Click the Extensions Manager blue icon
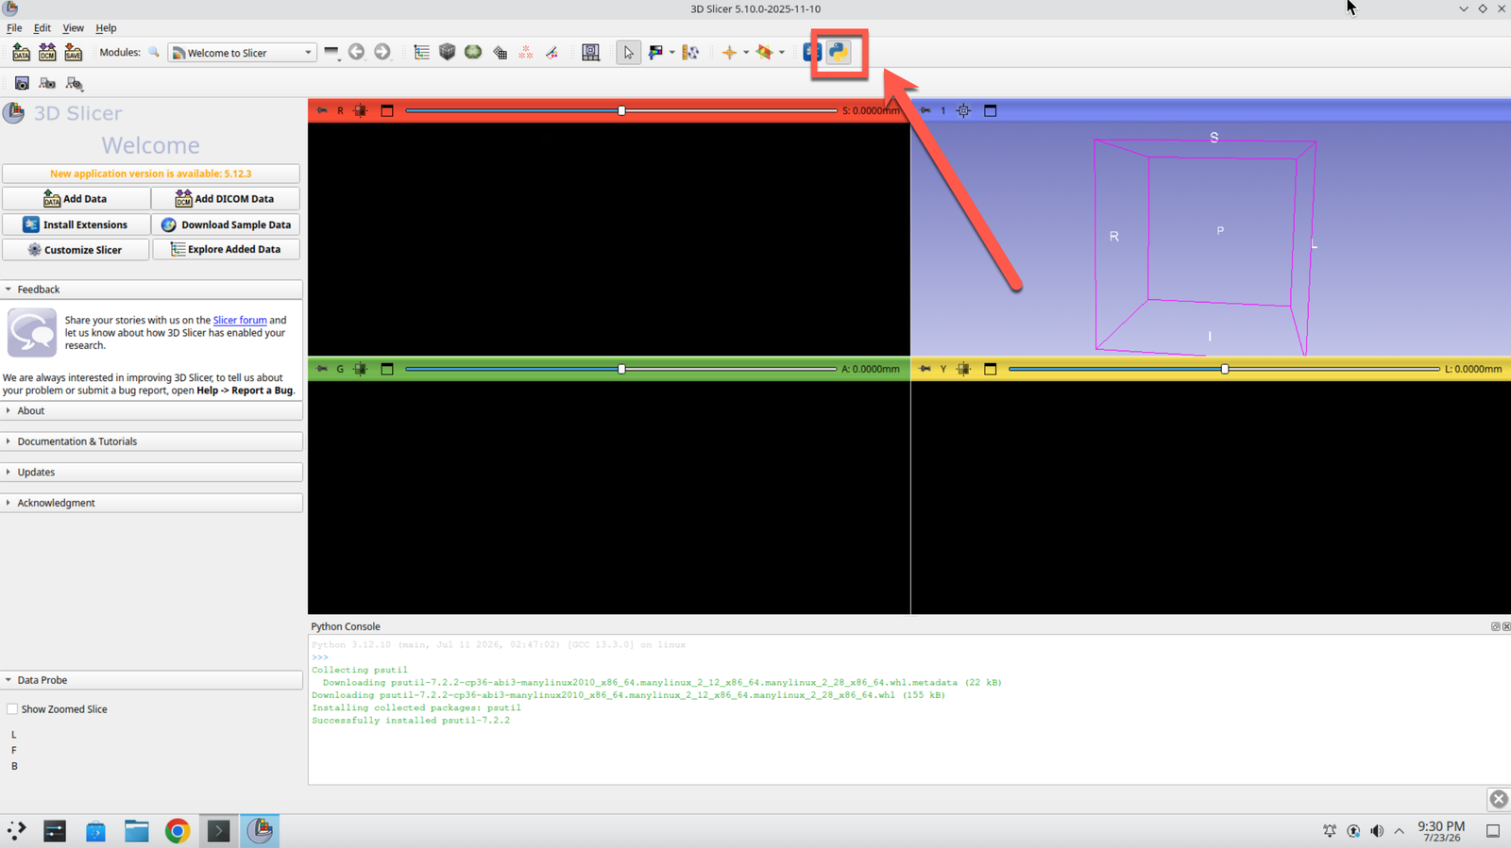Image resolution: width=1511 pixels, height=848 pixels. (811, 52)
